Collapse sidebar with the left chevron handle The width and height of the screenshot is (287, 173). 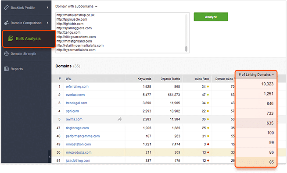click(50, 157)
